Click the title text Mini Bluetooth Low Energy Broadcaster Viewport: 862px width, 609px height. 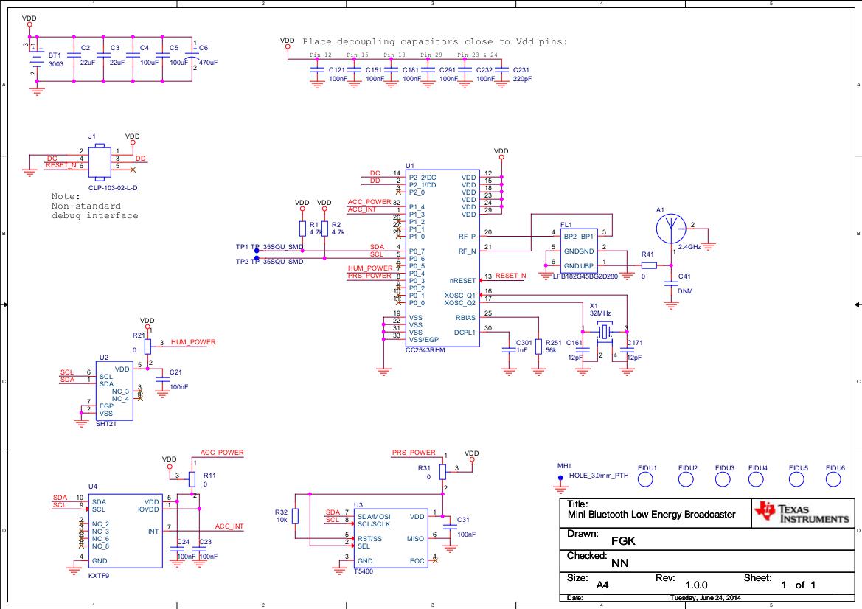[x=651, y=514]
